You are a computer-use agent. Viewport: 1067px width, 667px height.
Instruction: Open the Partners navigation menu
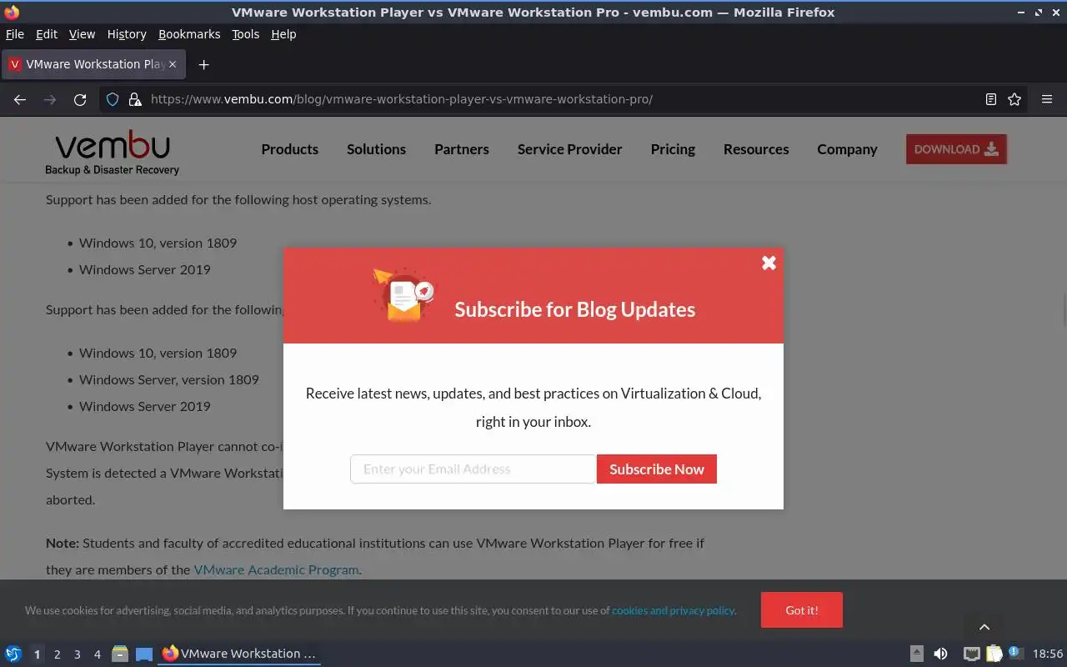click(461, 149)
